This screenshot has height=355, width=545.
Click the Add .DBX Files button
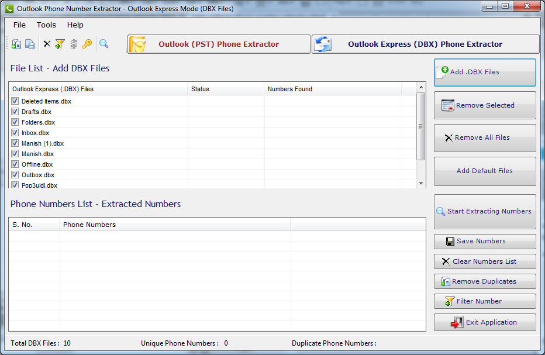click(x=485, y=73)
